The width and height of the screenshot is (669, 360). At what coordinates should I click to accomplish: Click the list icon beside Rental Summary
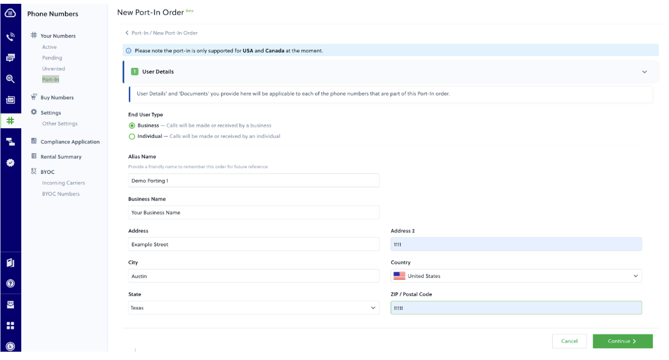(x=34, y=156)
